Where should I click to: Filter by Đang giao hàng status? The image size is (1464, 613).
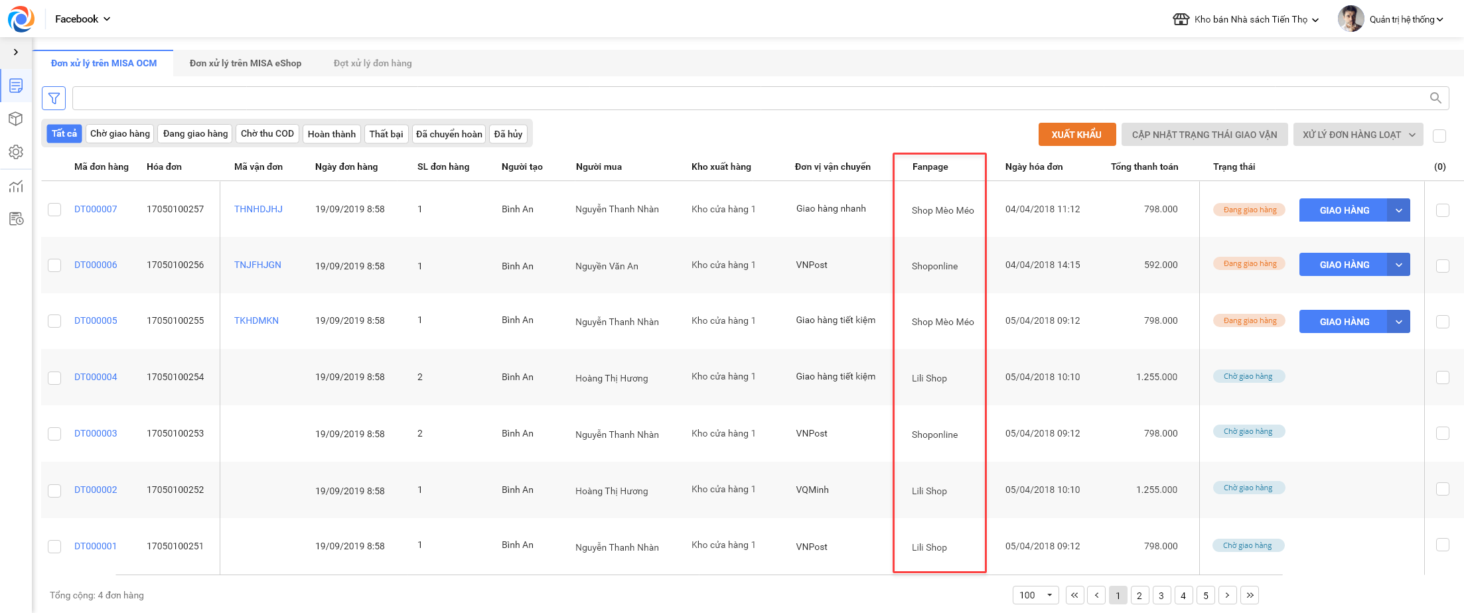point(195,133)
